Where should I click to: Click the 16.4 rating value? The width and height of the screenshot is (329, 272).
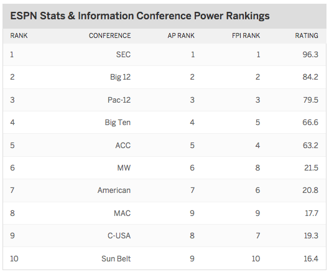[x=311, y=258]
